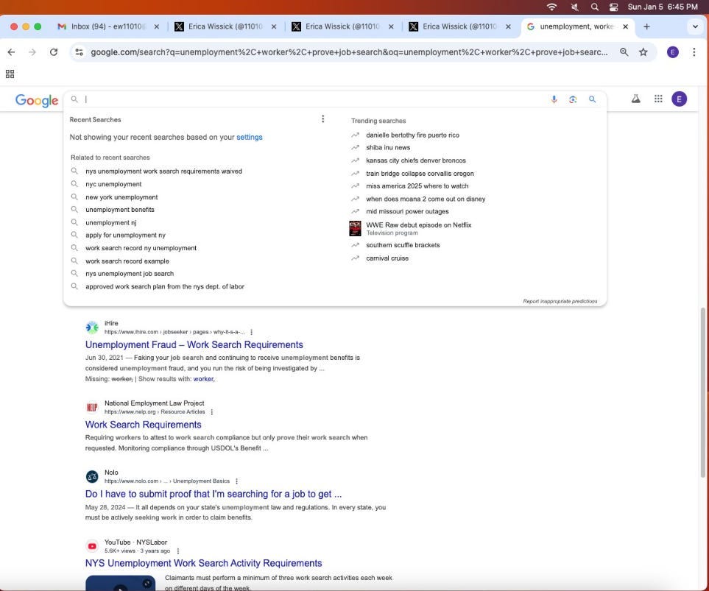
Task: Open Recent Searches three-dot options
Action: point(322,119)
